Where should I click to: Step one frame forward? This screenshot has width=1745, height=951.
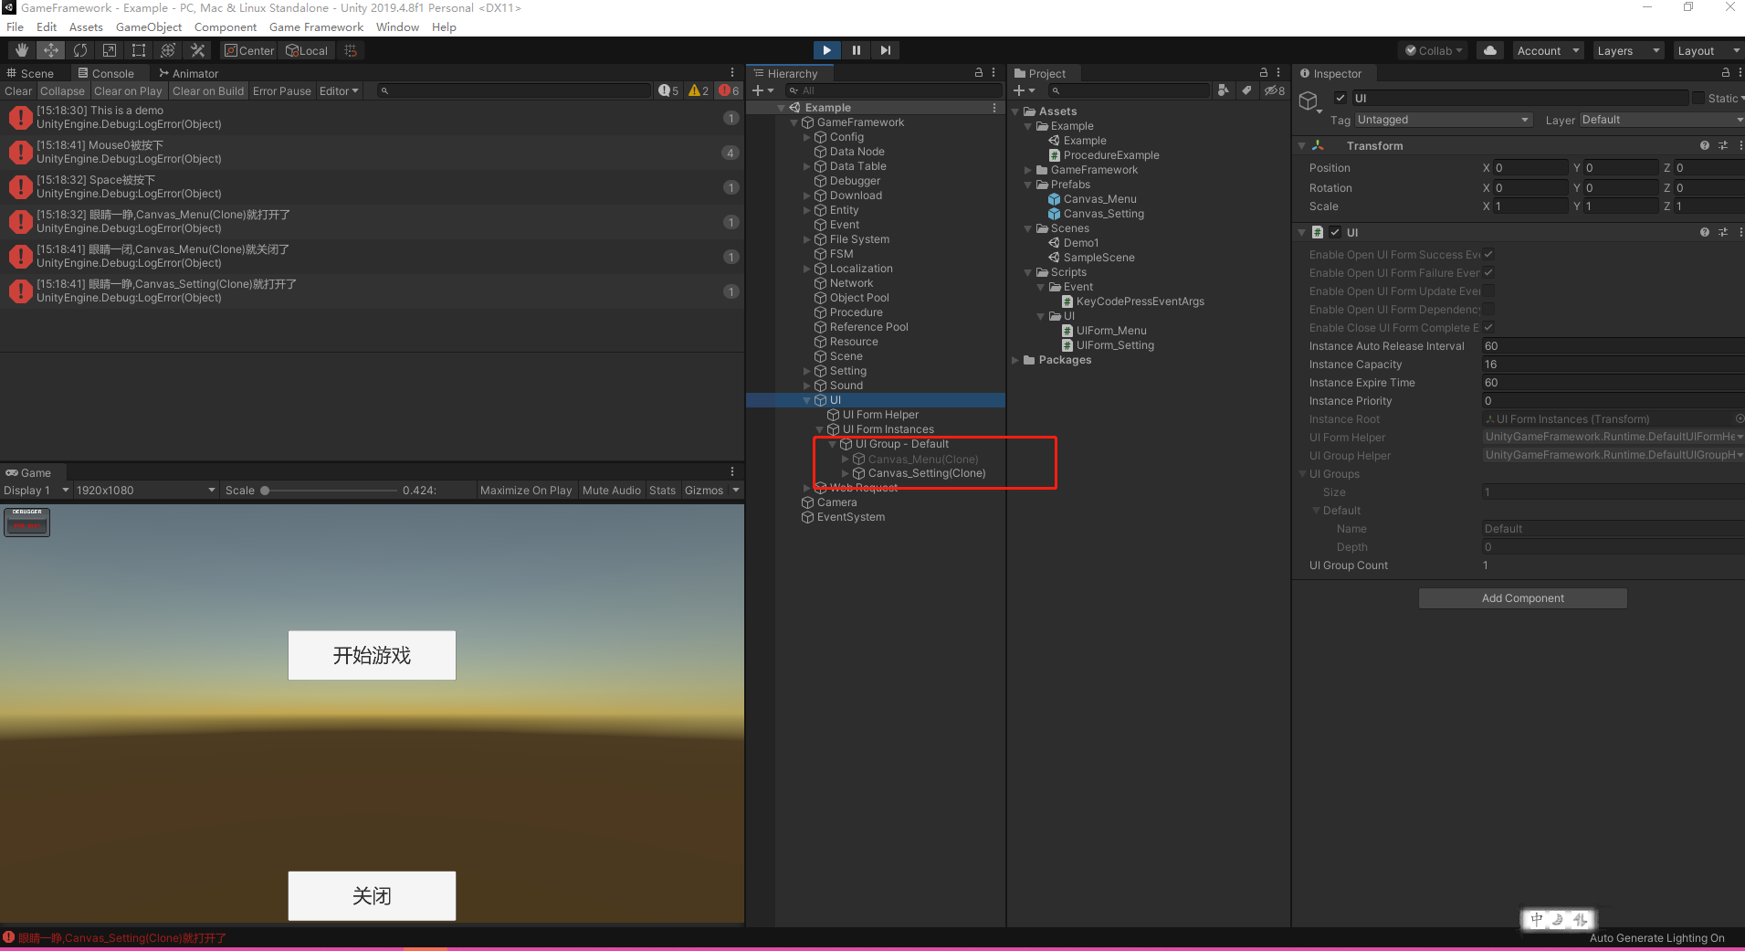tap(885, 50)
